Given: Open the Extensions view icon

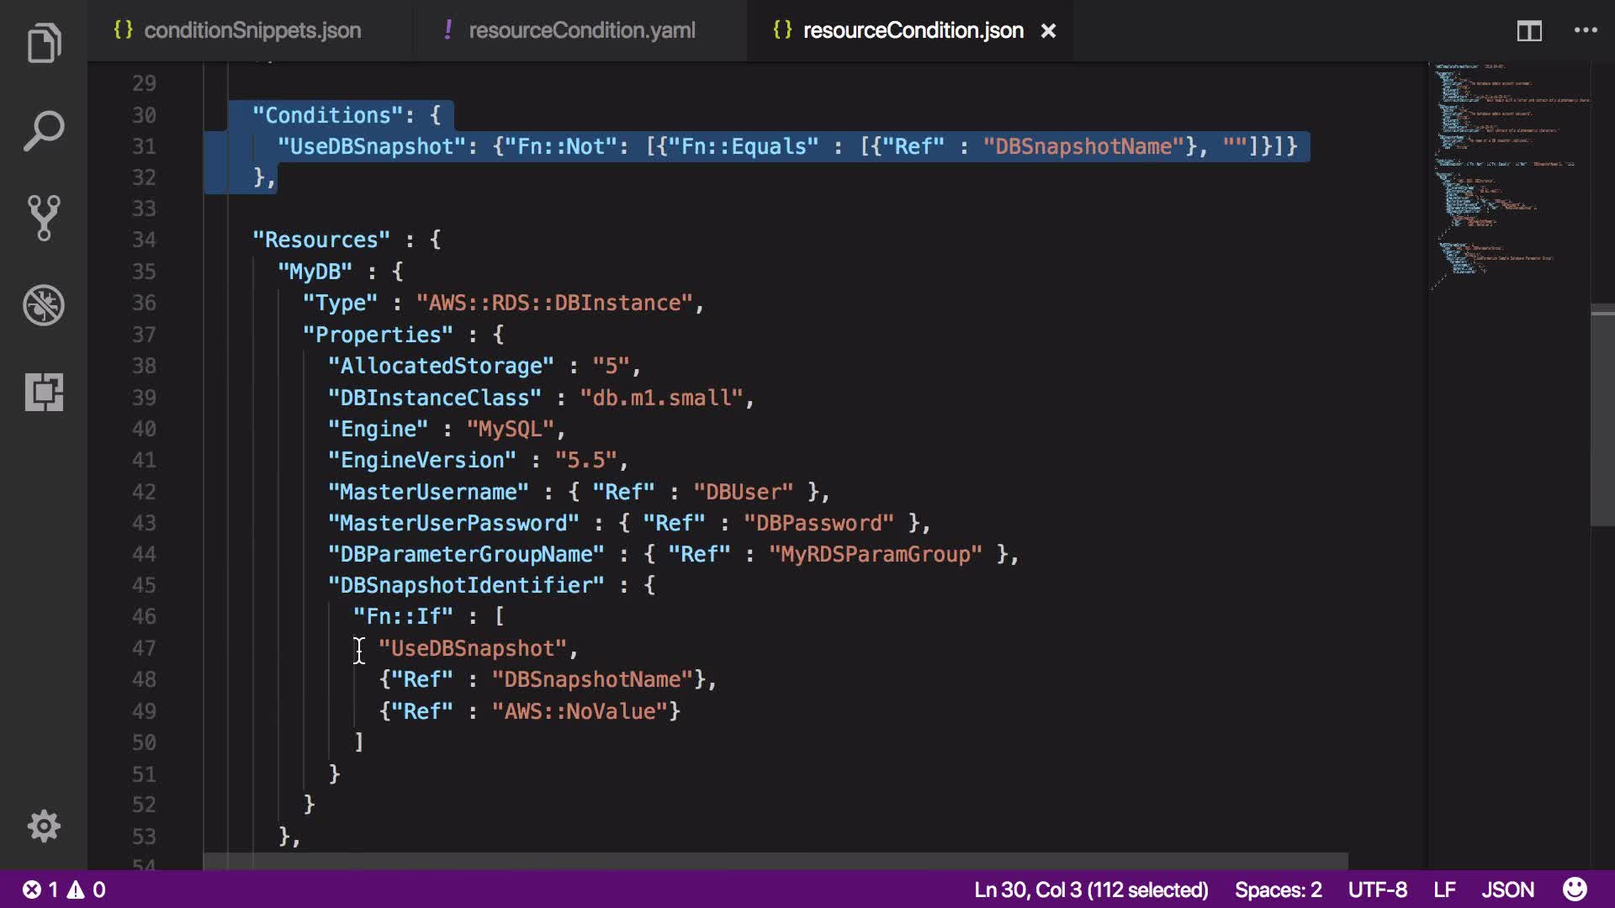Looking at the screenshot, I should tap(44, 392).
